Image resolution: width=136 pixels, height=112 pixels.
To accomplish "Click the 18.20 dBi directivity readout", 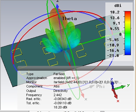I will 60,107.
